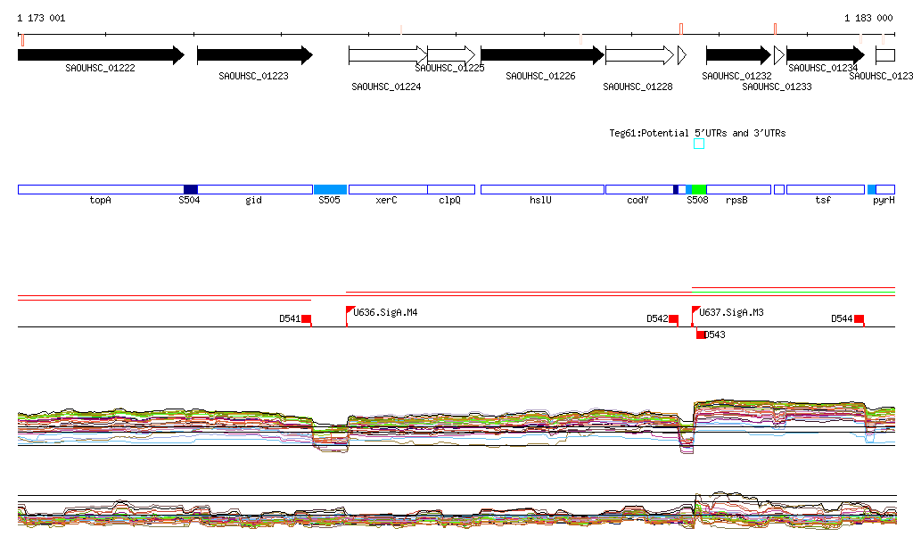This screenshot has height=545, width=913.
Task: Click the U637.SigA.M3 red promoter flag
Action: tap(695, 310)
